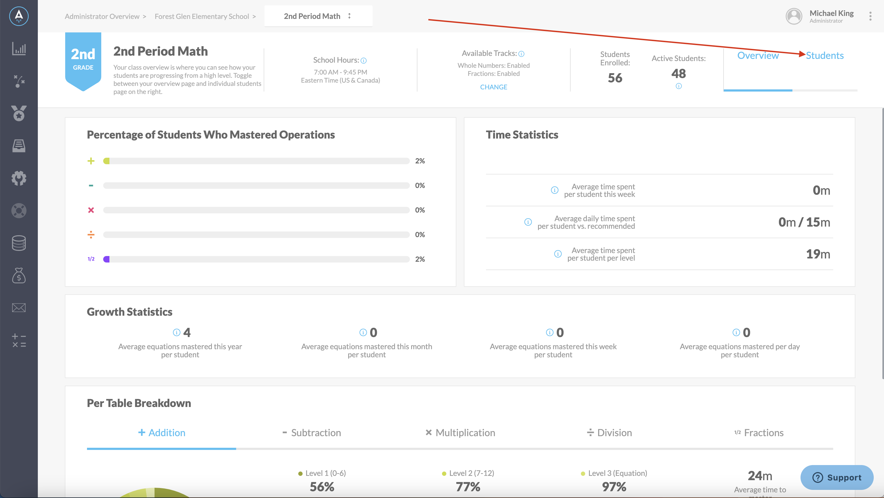Click the School Hours info icon

364,61
